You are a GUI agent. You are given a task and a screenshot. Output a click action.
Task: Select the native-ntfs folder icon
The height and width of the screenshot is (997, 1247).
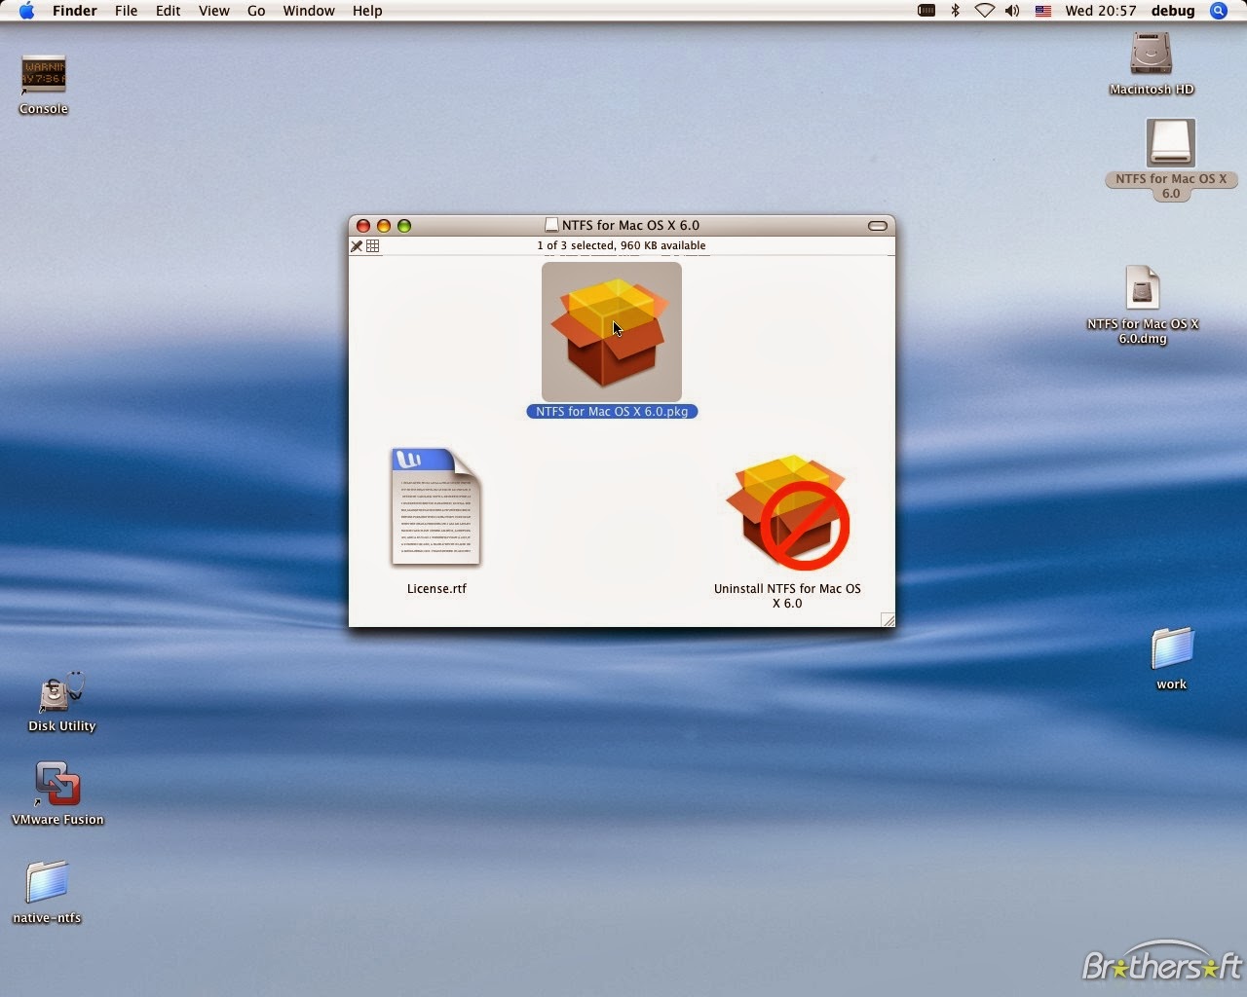coord(47,882)
